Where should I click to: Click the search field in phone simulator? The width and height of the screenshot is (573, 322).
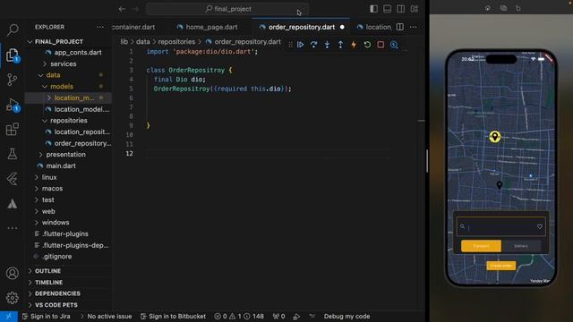tap(500, 226)
